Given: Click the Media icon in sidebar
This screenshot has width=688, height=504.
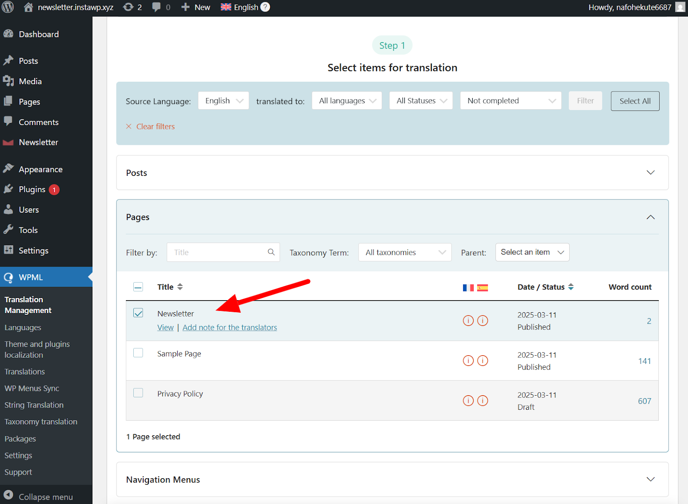Looking at the screenshot, I should point(8,81).
